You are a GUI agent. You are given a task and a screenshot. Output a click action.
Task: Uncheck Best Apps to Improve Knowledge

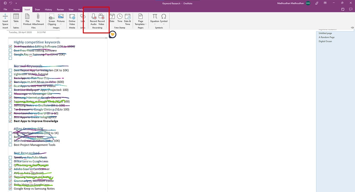click(x=10, y=121)
